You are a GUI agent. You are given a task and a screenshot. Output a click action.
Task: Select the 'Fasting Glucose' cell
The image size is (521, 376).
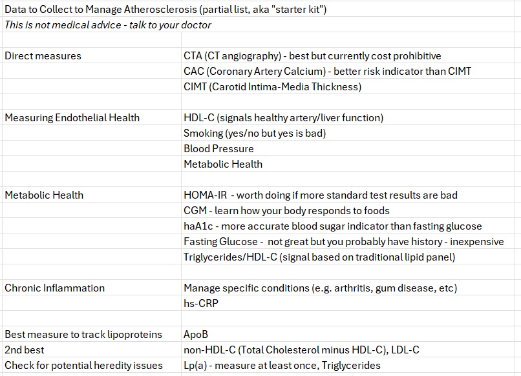[343, 241]
